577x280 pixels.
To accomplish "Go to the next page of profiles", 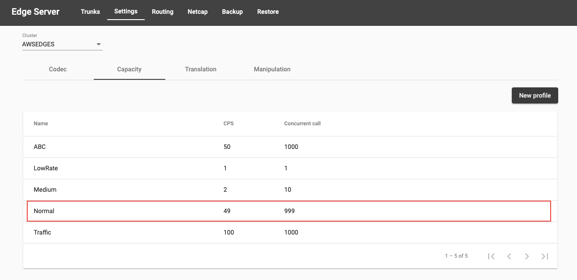I will coord(527,256).
